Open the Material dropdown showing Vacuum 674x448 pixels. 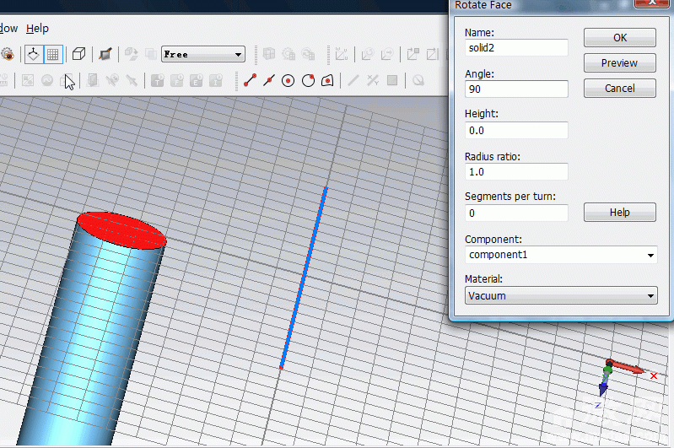(x=561, y=296)
